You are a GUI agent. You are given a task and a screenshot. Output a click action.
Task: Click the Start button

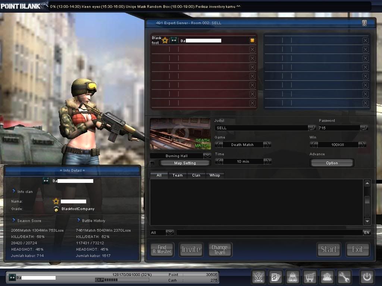(329, 250)
